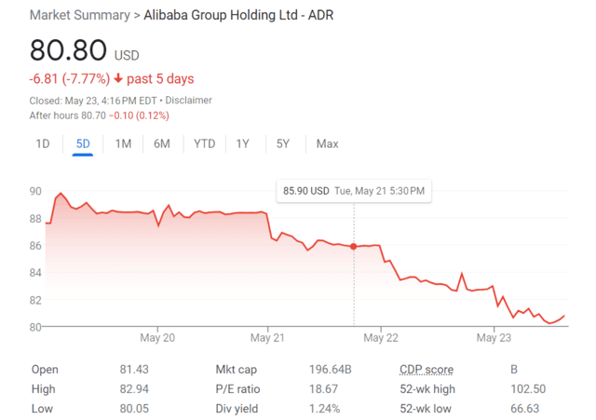Switch to the 1M chart range

click(x=123, y=143)
